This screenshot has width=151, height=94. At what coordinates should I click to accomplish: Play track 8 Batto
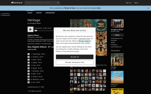click(x=28, y=74)
